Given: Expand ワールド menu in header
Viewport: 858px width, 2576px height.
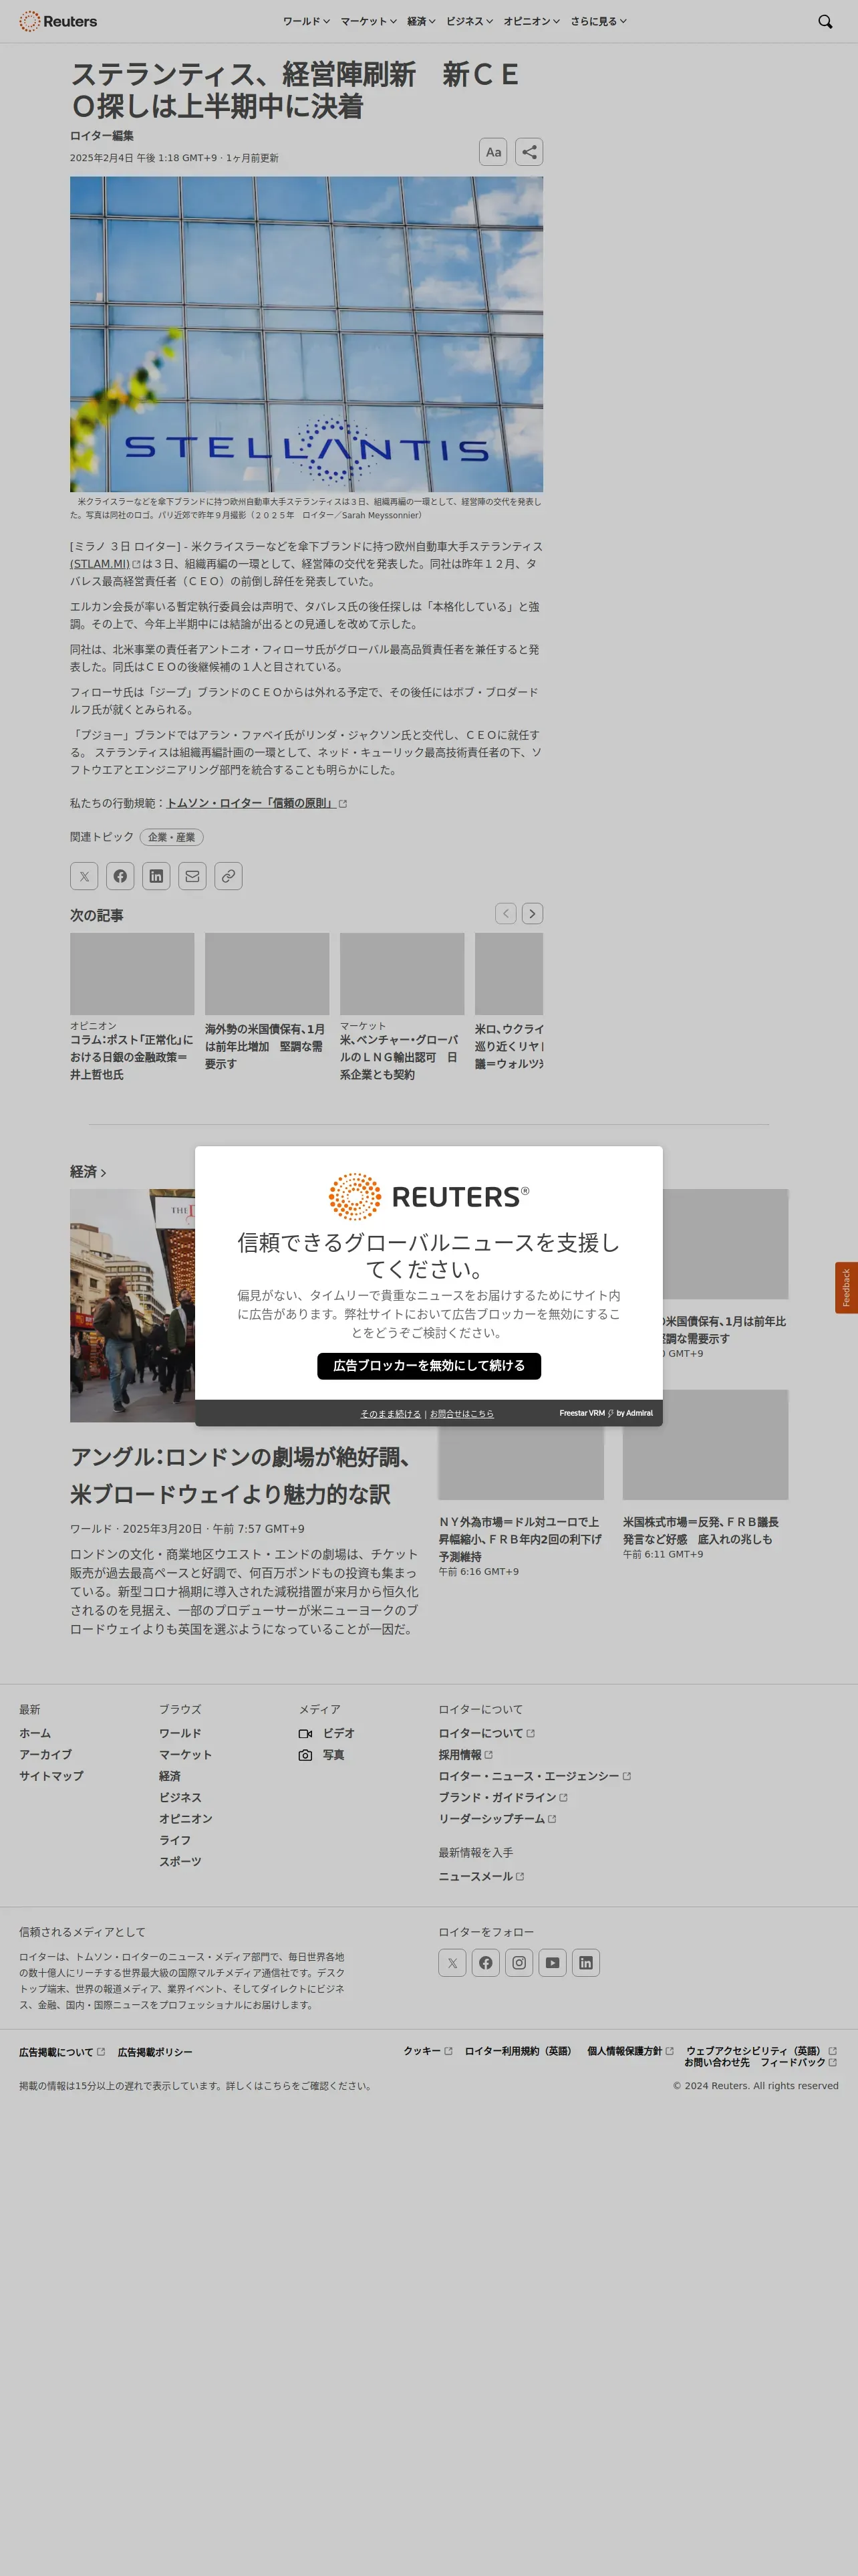Looking at the screenshot, I should pos(305,21).
